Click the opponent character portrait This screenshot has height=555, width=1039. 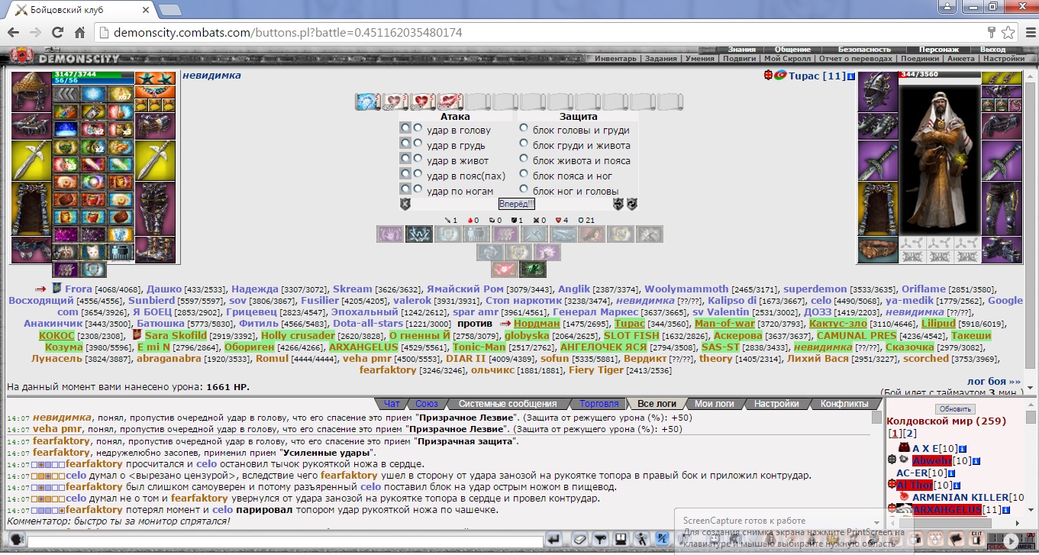click(940, 158)
